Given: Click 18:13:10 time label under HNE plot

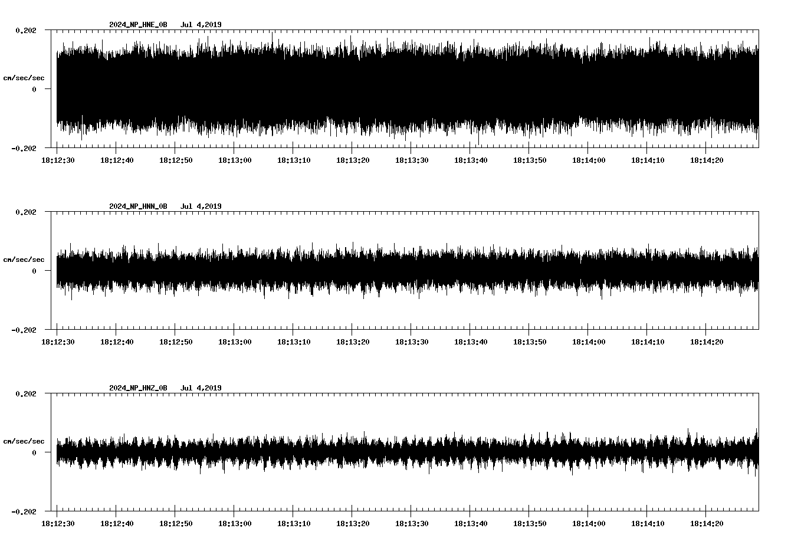Looking at the screenshot, I should (x=294, y=160).
